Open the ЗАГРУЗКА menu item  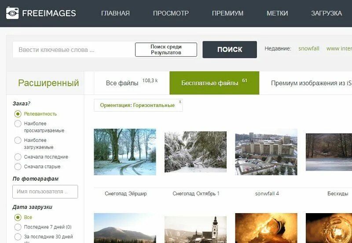(x=326, y=13)
